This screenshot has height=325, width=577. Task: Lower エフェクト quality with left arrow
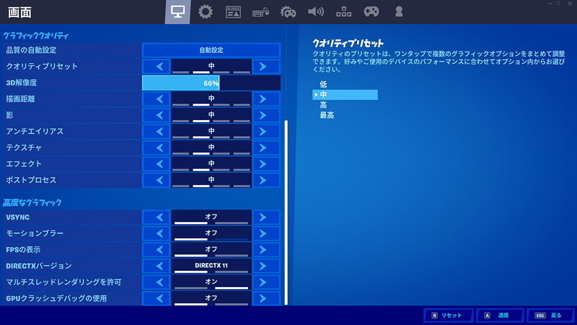pyautogui.click(x=157, y=164)
